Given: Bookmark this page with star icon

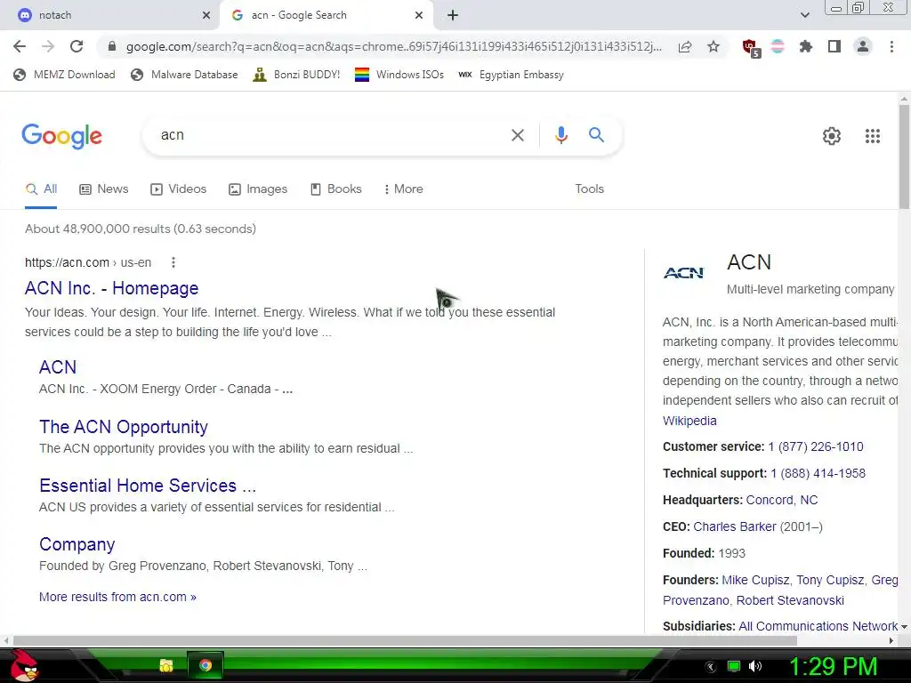Looking at the screenshot, I should click(x=713, y=46).
